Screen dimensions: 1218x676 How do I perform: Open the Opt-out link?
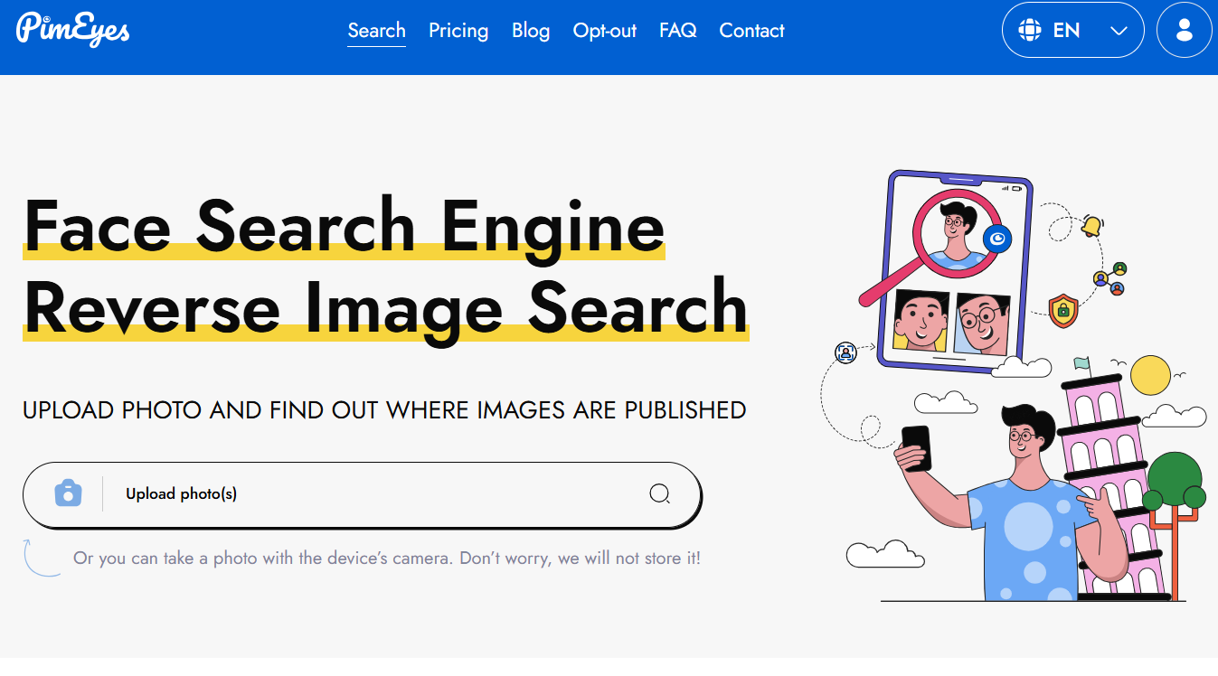(605, 31)
